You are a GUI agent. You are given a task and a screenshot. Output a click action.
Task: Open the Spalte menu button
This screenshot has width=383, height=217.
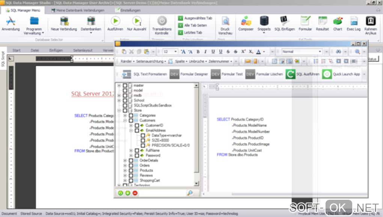[x=181, y=62]
